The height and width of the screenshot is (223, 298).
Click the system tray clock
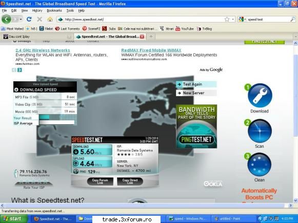click(287, 219)
